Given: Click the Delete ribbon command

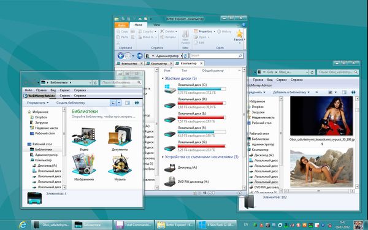Looking at the screenshot, I should click(x=167, y=31).
